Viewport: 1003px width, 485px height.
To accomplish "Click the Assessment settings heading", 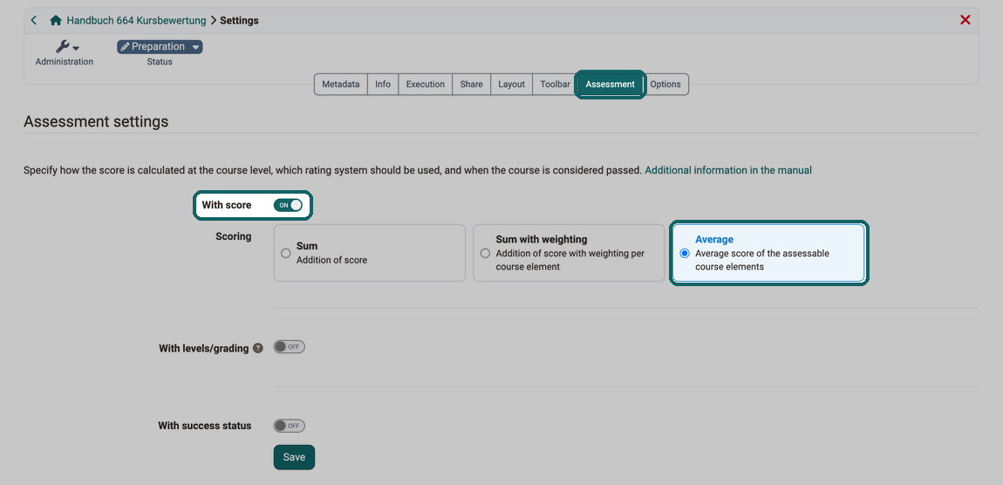I will tap(96, 121).
